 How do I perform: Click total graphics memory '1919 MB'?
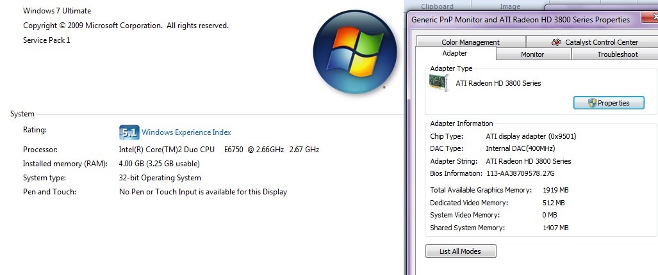(555, 190)
